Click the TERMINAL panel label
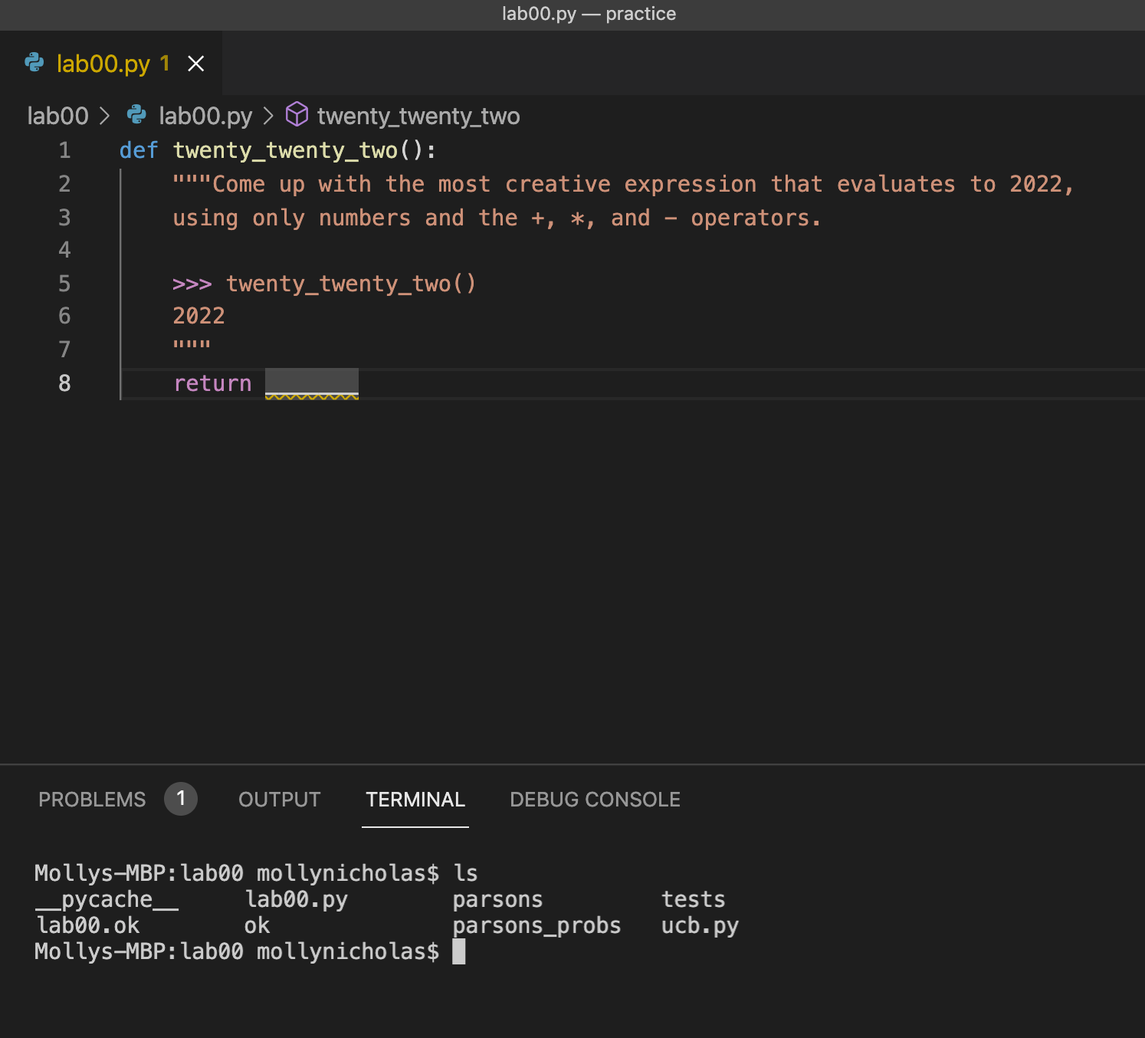This screenshot has width=1145, height=1038. tap(415, 799)
